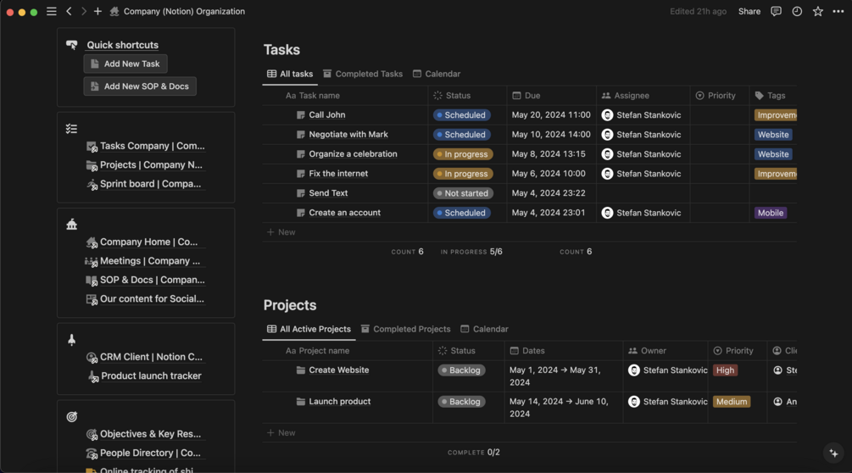
Task: Open the Product launch tracker link
Action: point(151,376)
